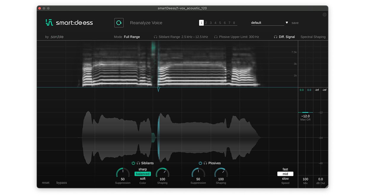The image size is (365, 196).
Task: Toggle the Diff. Signal label
Action: tap(287, 37)
